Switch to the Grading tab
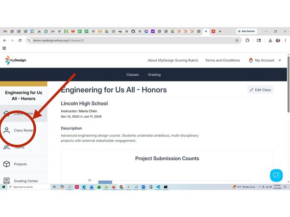Viewport: 290px width, 217px height. (x=154, y=75)
